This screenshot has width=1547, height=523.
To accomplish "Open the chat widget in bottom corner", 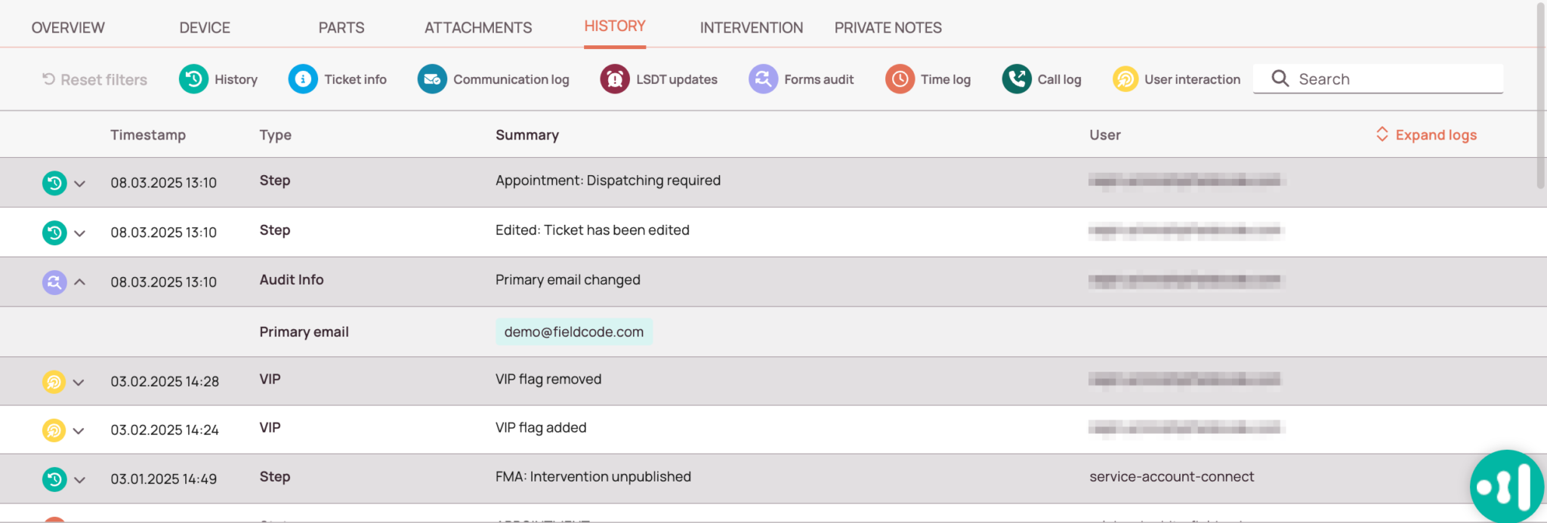I will [1506, 487].
